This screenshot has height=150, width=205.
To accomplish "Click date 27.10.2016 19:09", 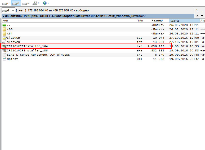I will (184, 38).
